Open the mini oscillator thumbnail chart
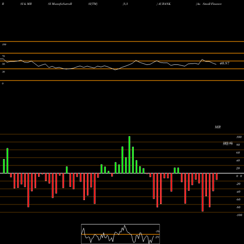 coord(121,234)
